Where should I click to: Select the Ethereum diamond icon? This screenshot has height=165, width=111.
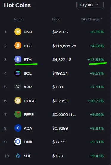tap(18, 59)
